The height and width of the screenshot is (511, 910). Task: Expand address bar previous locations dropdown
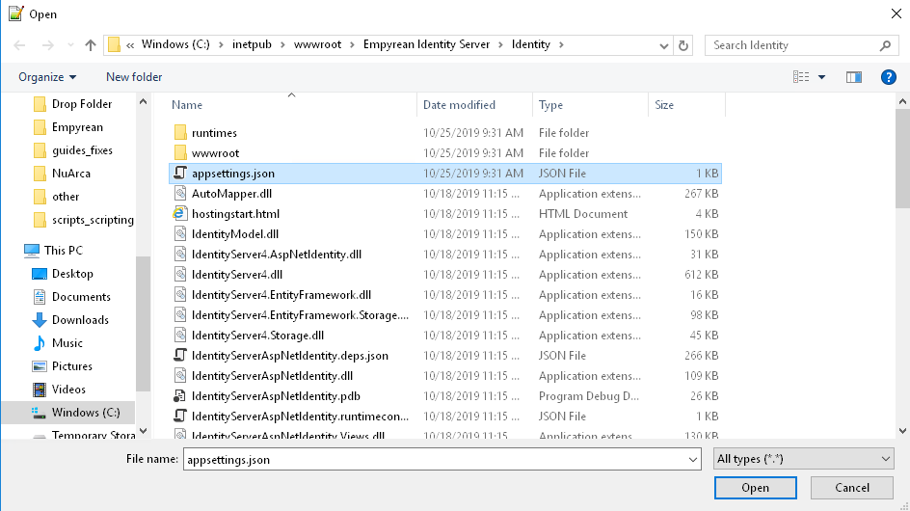pyautogui.click(x=664, y=45)
